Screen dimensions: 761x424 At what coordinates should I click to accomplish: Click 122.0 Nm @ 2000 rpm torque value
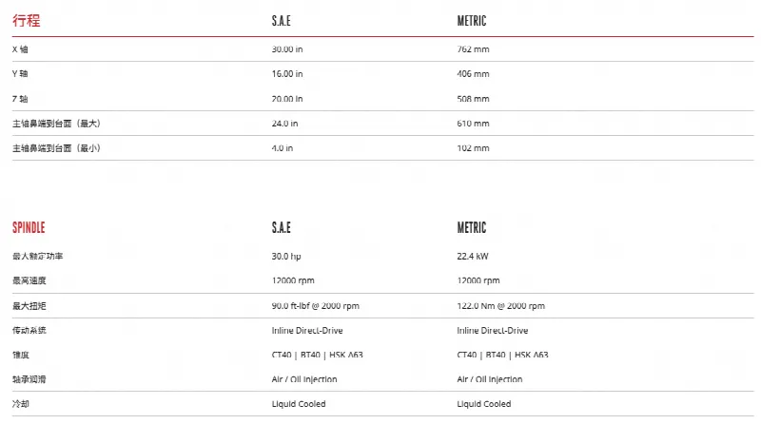pyautogui.click(x=500, y=305)
